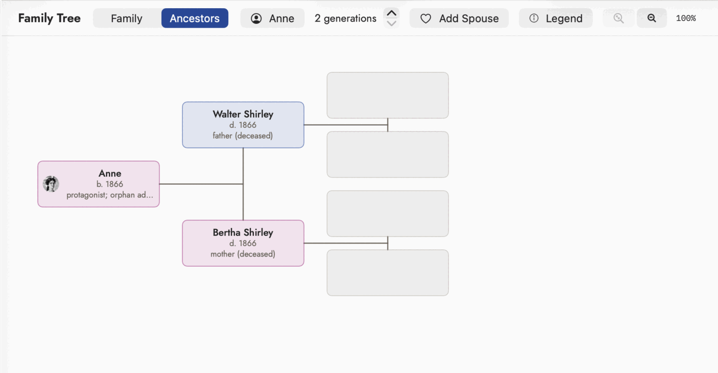Select the Bertha Shirley card

(x=243, y=243)
